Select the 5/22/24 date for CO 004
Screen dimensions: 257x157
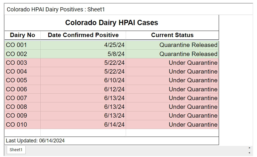click(x=83, y=71)
